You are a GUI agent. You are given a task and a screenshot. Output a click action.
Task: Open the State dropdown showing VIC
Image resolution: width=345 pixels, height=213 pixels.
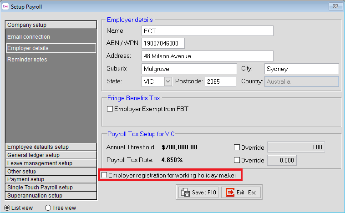tap(168, 81)
